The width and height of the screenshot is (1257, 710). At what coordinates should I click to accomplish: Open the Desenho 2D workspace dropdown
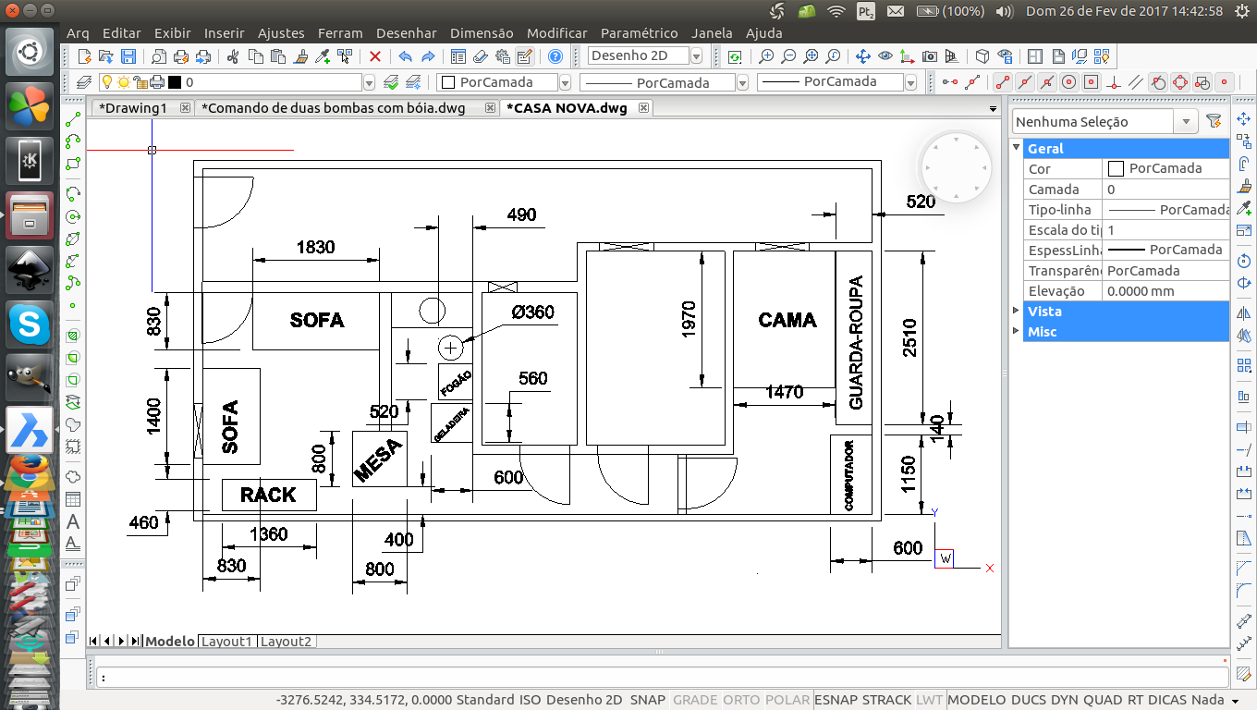[x=696, y=56]
